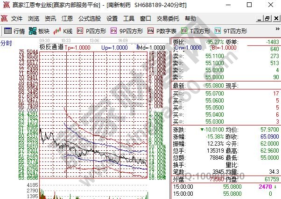The image size is (281, 199).
Task: Open the 公式选股 menu
Action: coord(89,19)
